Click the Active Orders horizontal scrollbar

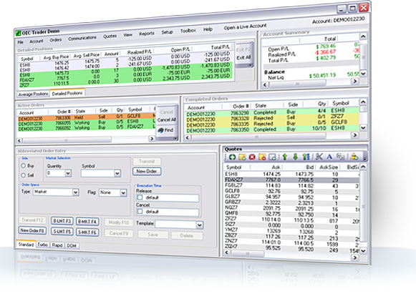[86, 139]
